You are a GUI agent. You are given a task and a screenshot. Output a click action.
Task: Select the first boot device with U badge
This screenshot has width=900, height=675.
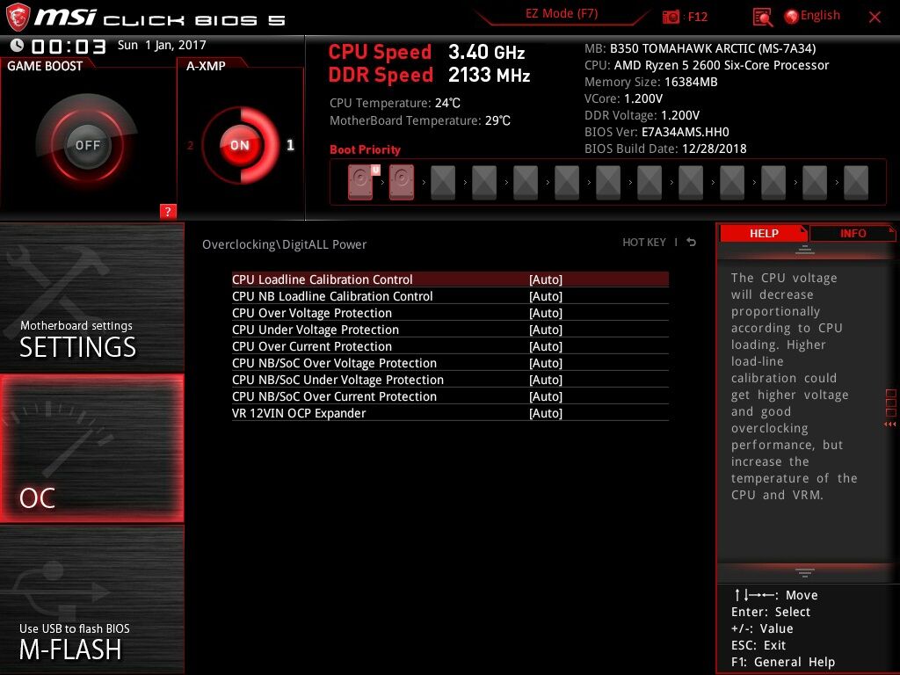click(360, 182)
